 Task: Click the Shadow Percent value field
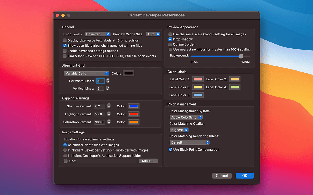(100, 106)
